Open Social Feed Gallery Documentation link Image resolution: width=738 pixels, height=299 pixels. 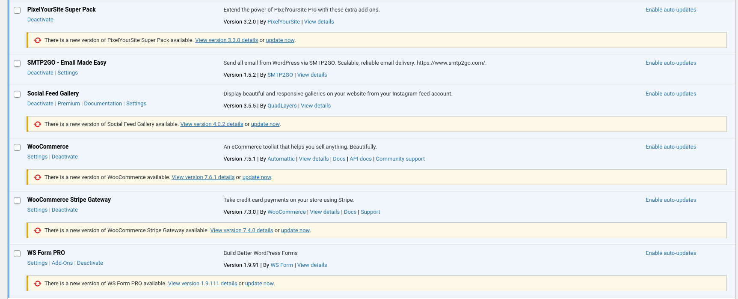click(103, 104)
